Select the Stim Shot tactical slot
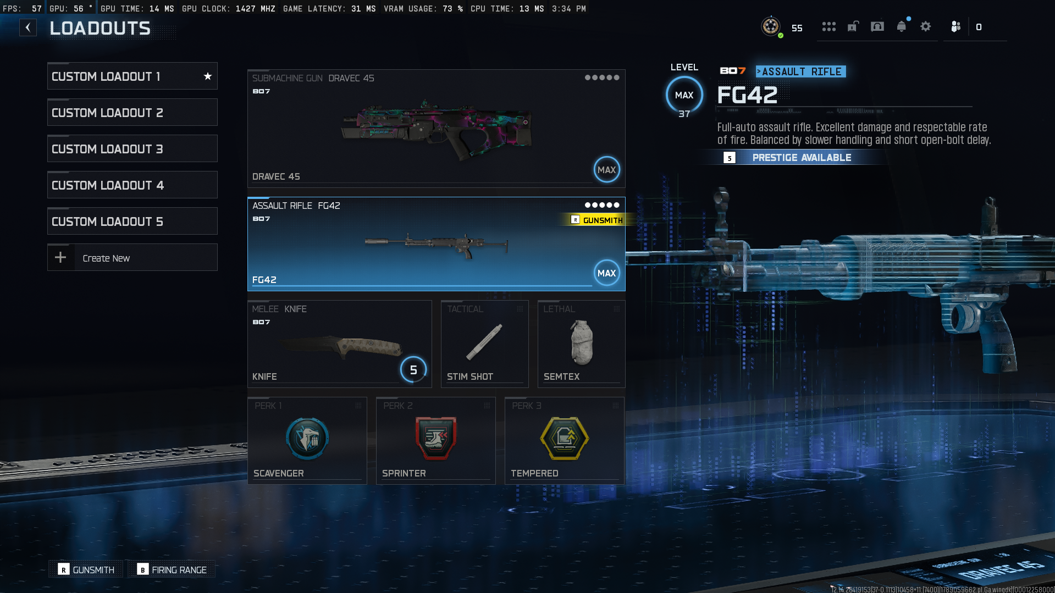The image size is (1055, 593). tap(485, 344)
